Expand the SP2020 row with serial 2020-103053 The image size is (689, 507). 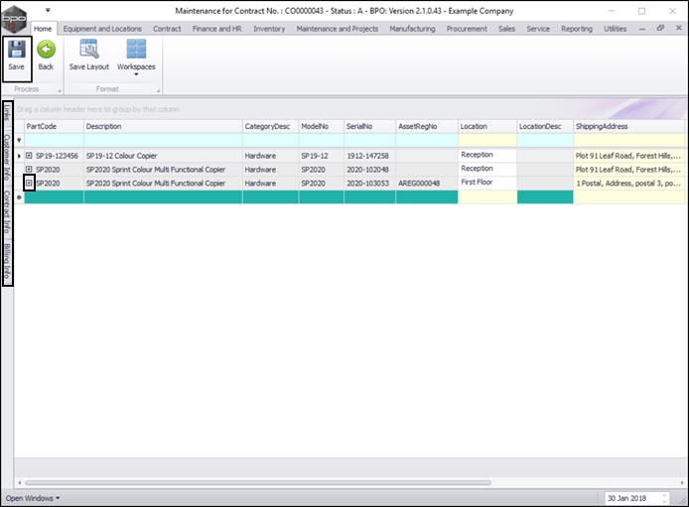pos(29,183)
